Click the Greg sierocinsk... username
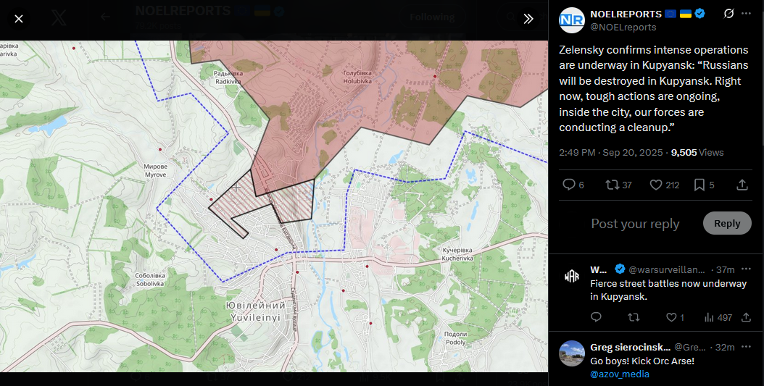This screenshot has width=764, height=386. (630, 347)
